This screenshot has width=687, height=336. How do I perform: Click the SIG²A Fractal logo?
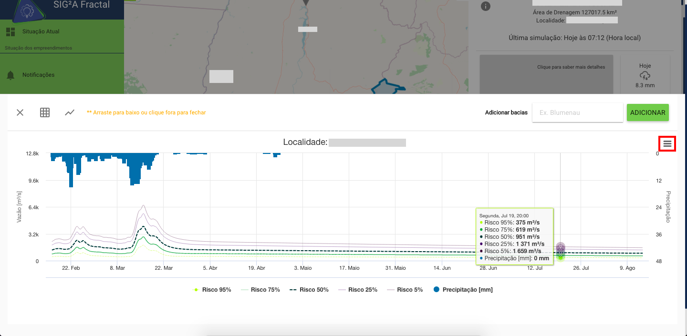coord(27,10)
